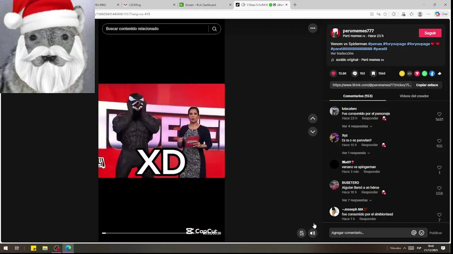Open browser translate icon in address bar
Screen dimensions: 453x254
point(378,14)
